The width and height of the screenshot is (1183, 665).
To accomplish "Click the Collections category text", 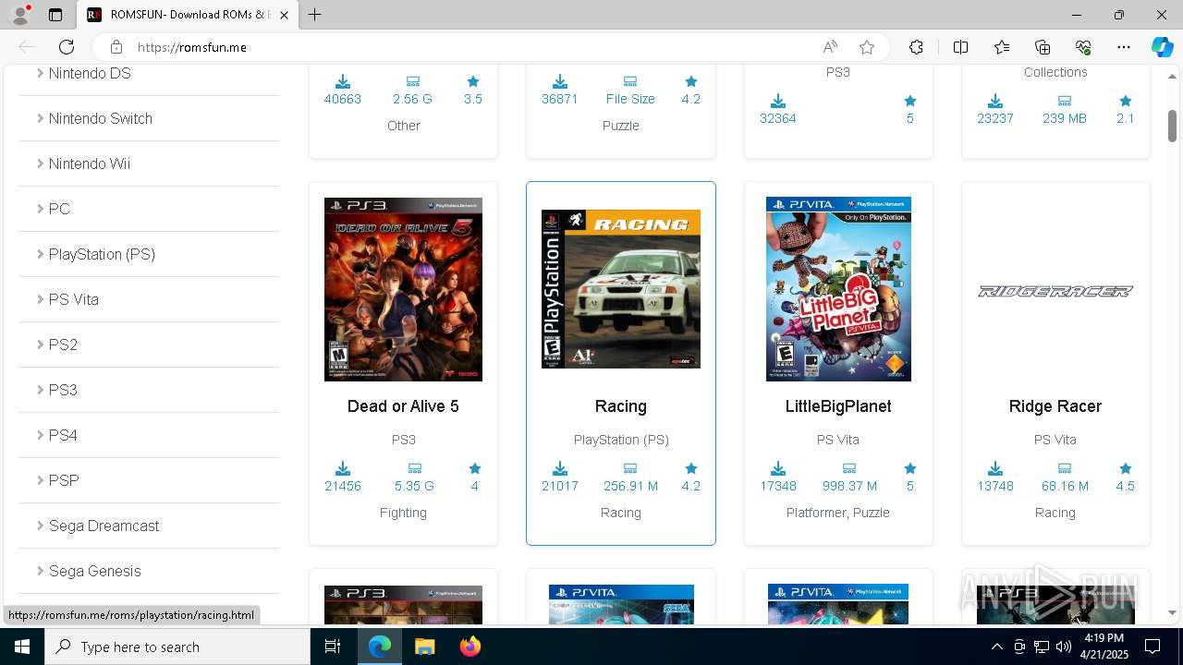I will [1055, 72].
